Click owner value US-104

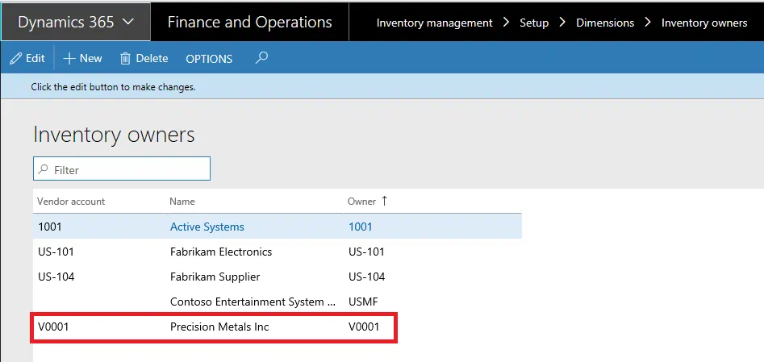pyautogui.click(x=367, y=277)
